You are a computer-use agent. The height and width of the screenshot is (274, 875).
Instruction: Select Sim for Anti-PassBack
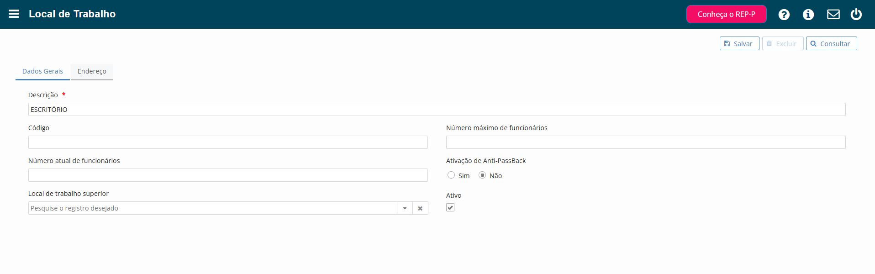point(451,175)
